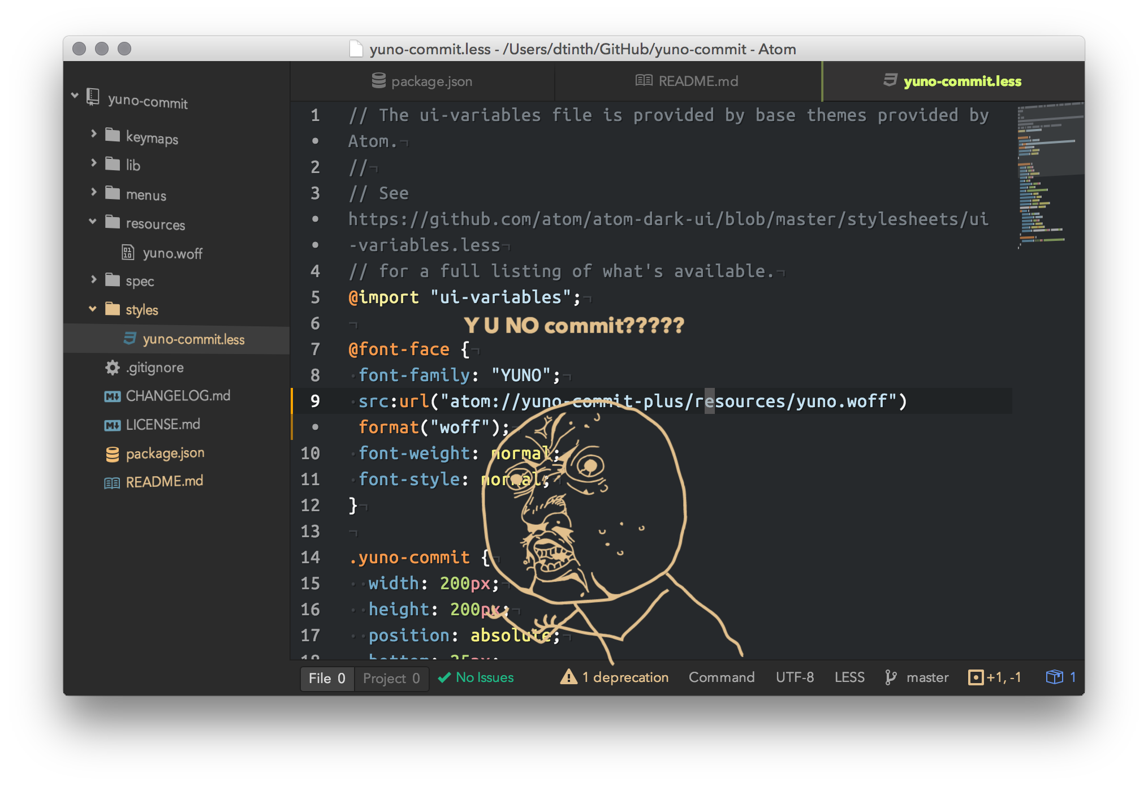Click the git diff modified icon
This screenshot has width=1148, height=786.
pos(976,677)
